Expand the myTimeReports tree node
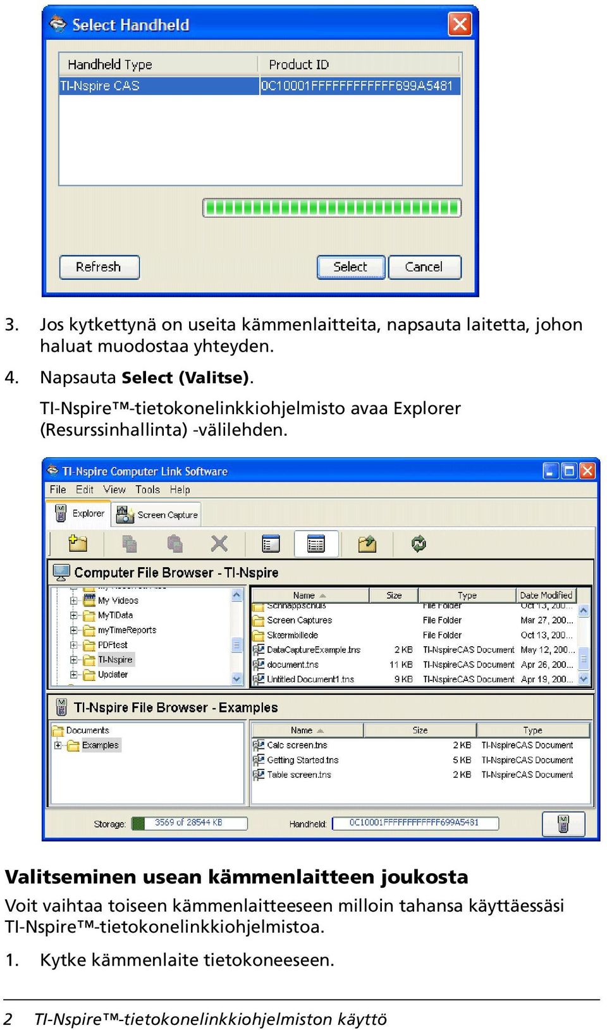The image size is (607, 1030). pos(73,630)
